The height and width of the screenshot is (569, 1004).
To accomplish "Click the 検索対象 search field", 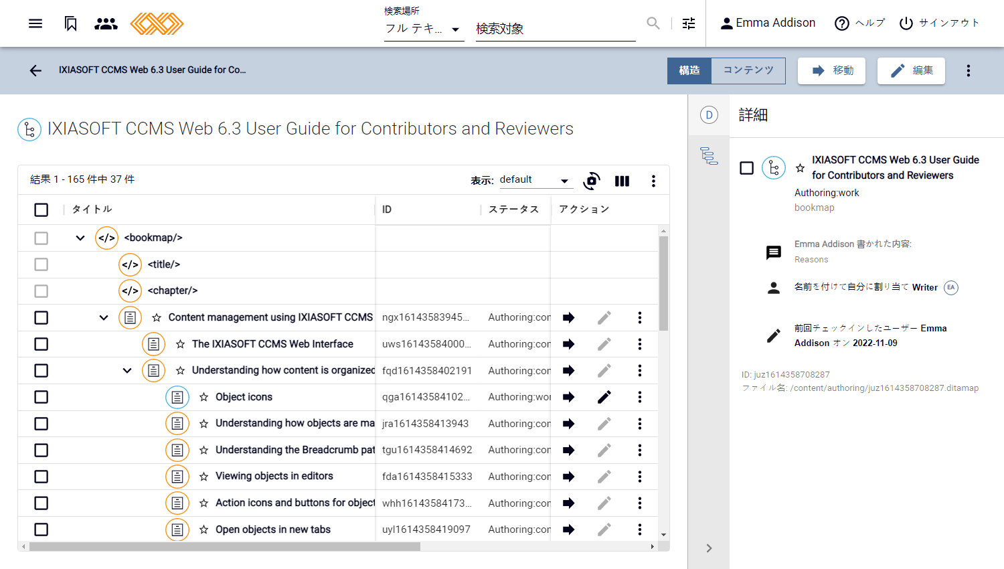I will 556,29.
